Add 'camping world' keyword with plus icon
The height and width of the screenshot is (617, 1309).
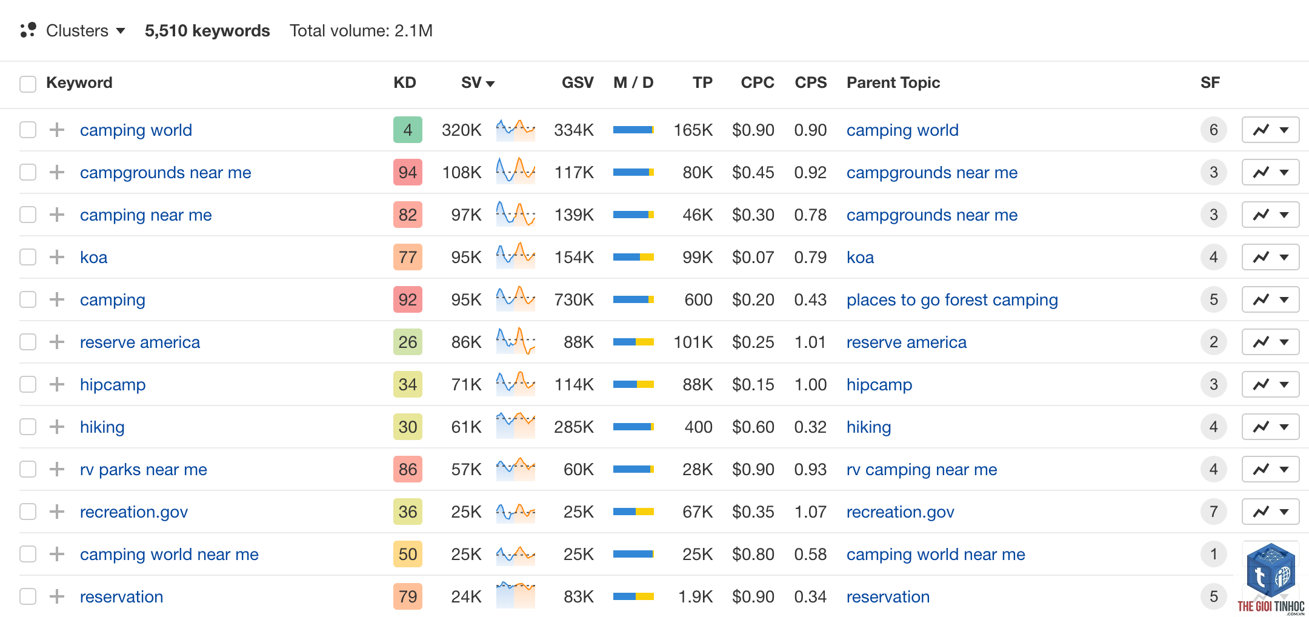(x=57, y=130)
